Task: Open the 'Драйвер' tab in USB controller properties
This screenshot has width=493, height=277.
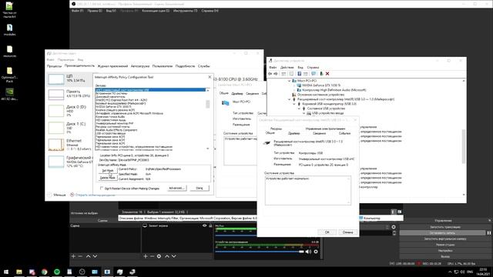Action: click(294, 133)
